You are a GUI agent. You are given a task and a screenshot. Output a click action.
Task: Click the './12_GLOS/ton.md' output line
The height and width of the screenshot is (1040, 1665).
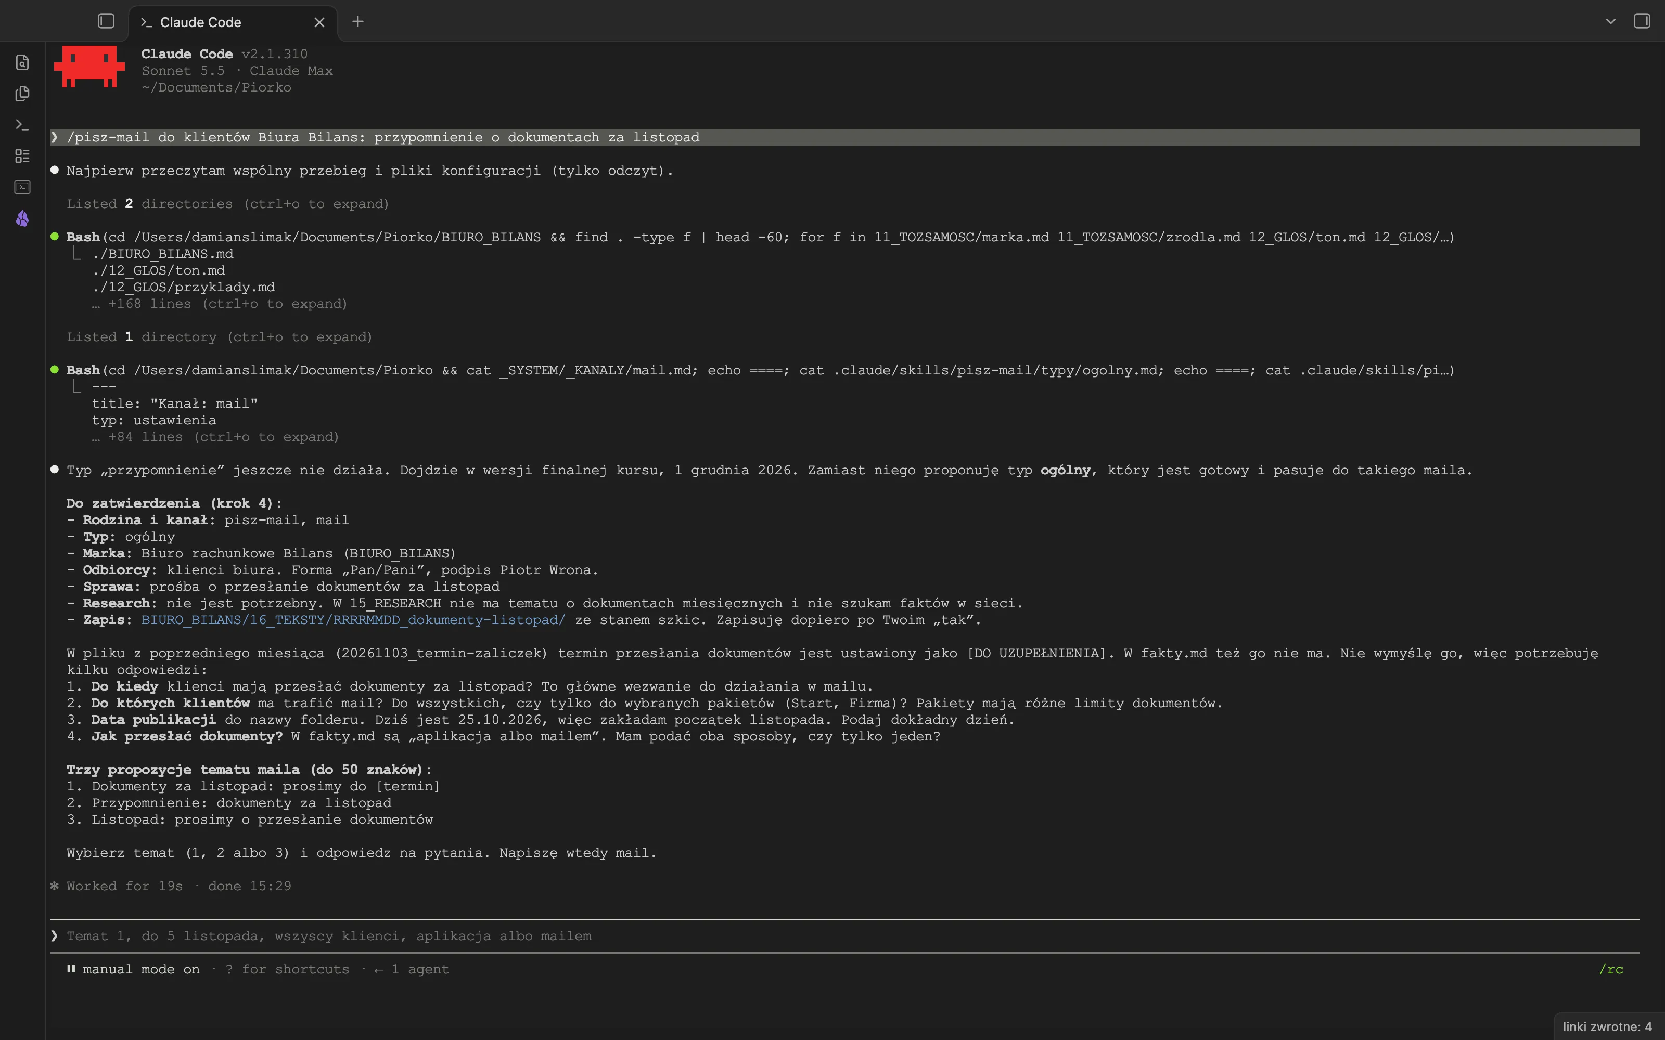click(158, 271)
